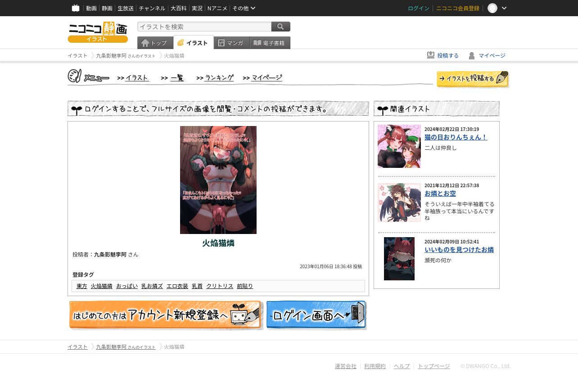This screenshot has width=578, height=378.
Task: Click poster name 九条影魅李阿
Action: [x=110, y=255]
